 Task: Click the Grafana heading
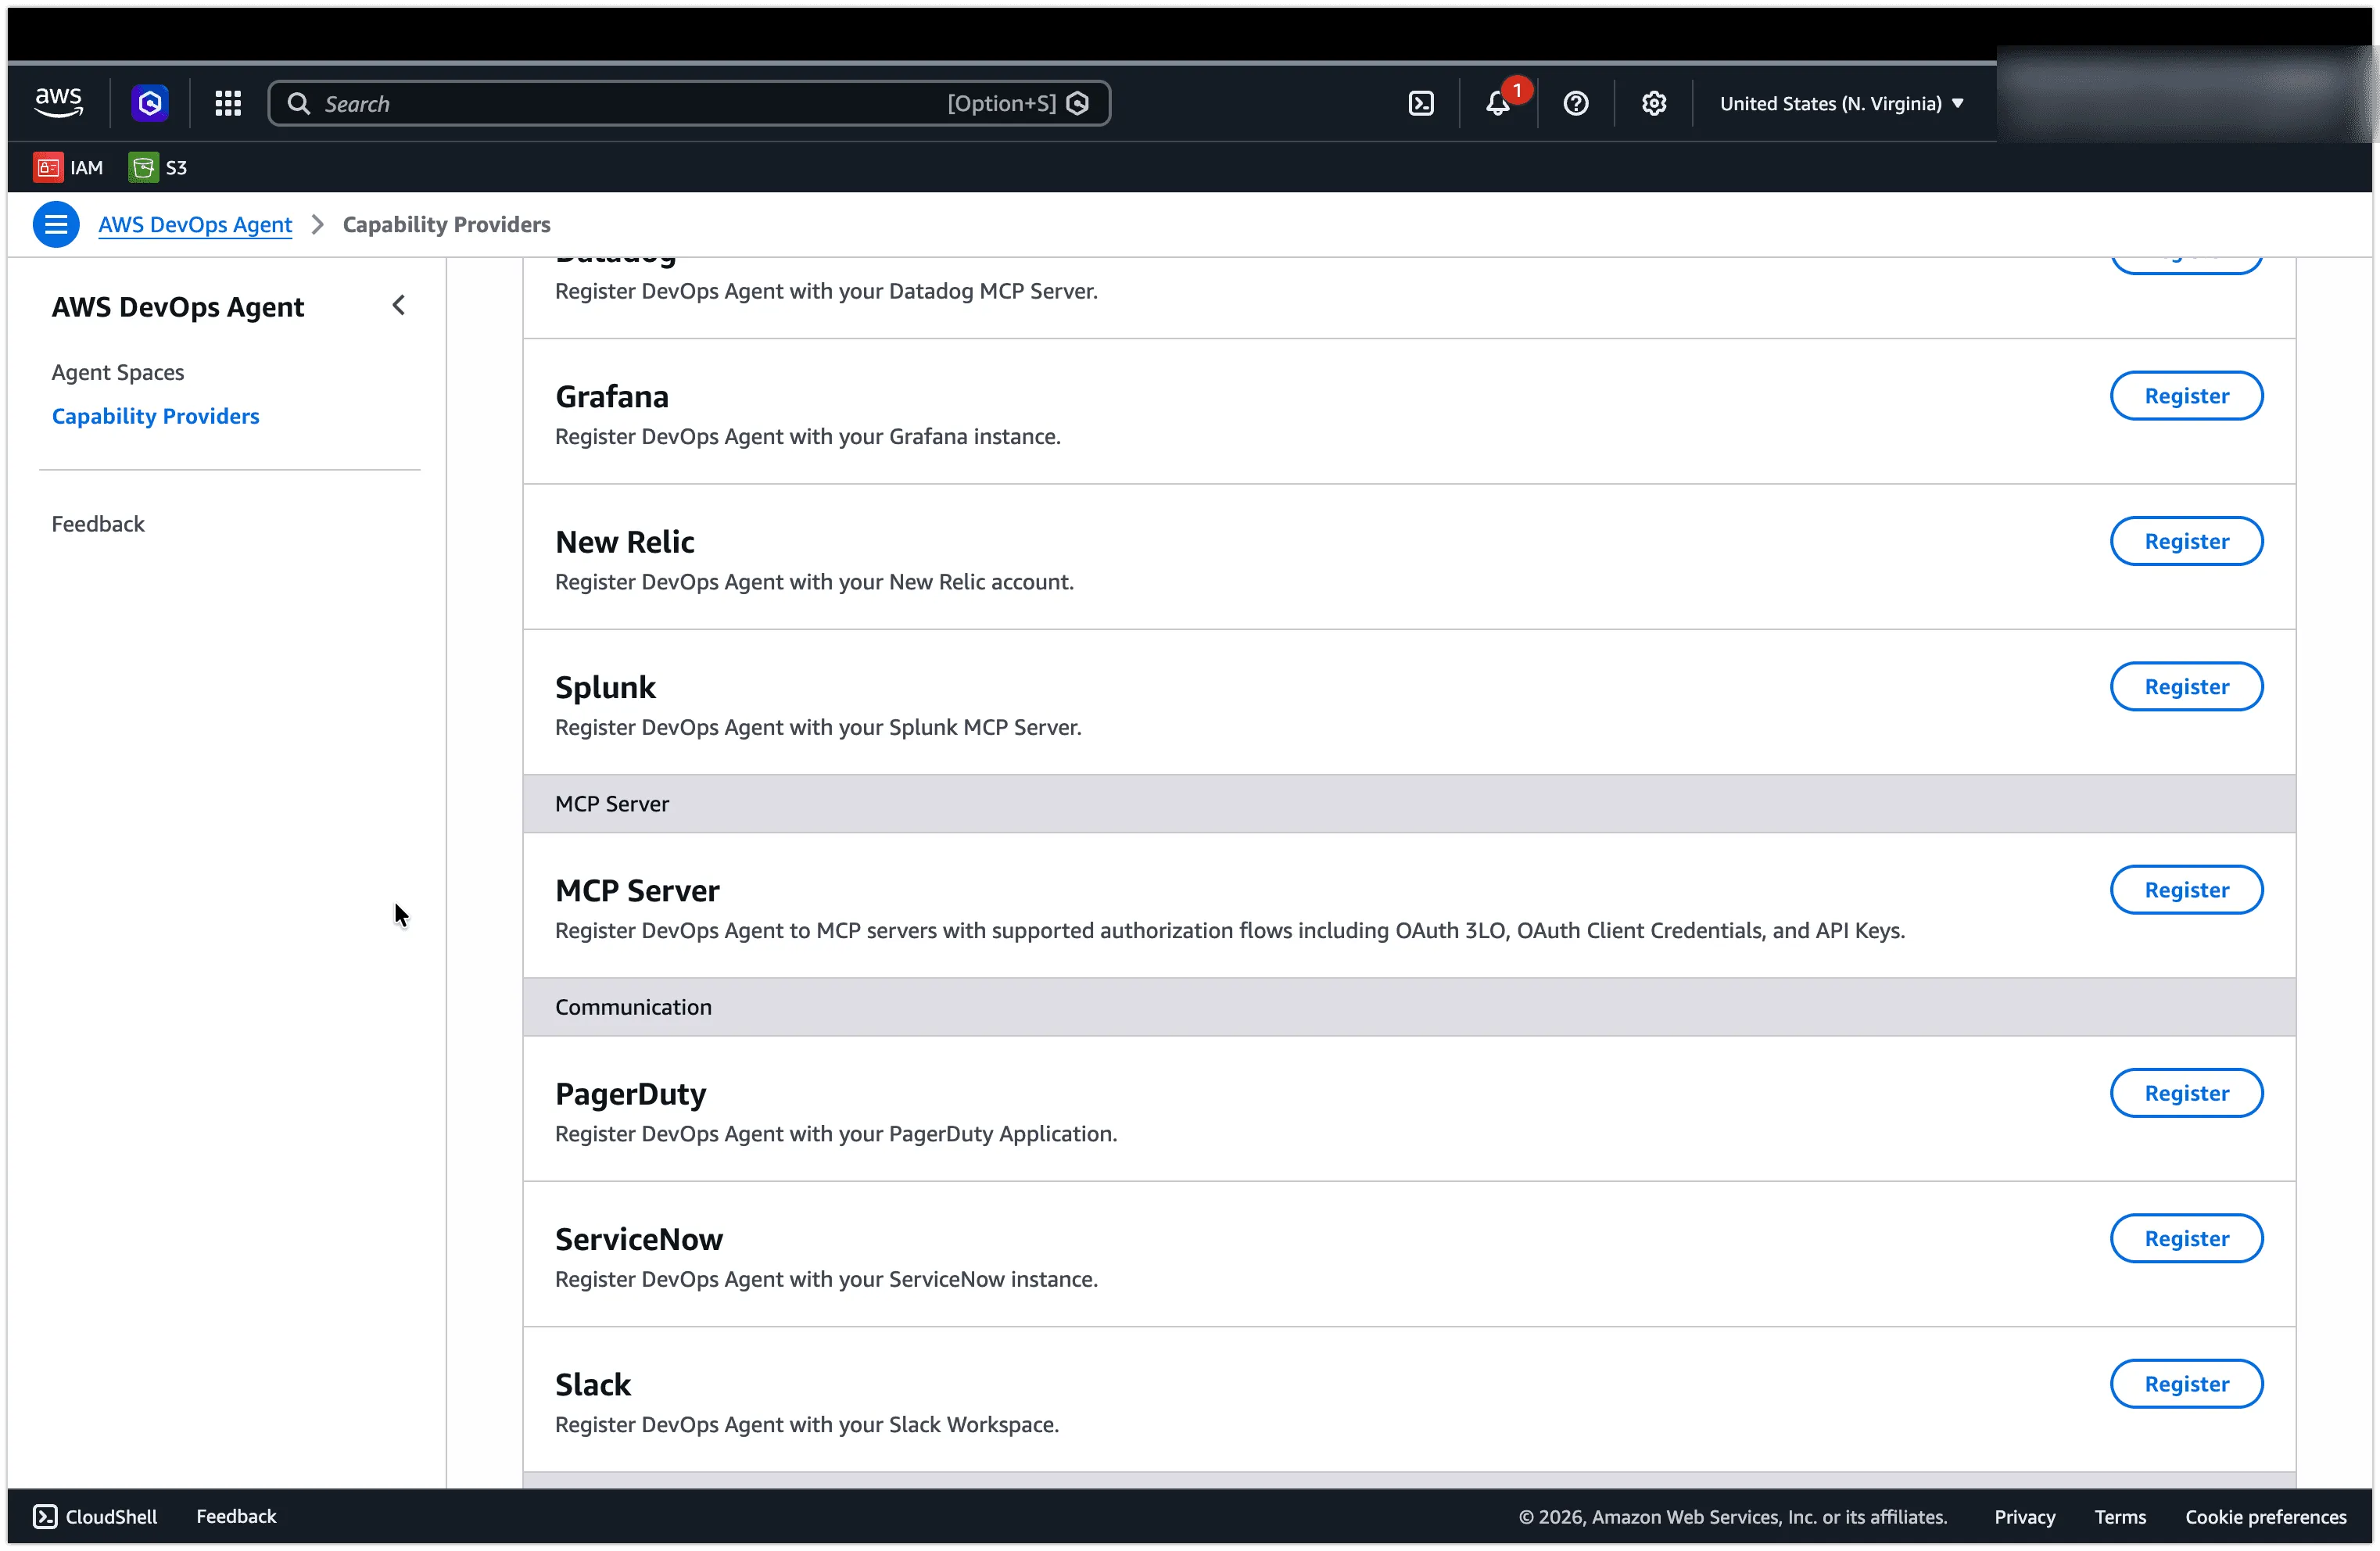pos(612,397)
